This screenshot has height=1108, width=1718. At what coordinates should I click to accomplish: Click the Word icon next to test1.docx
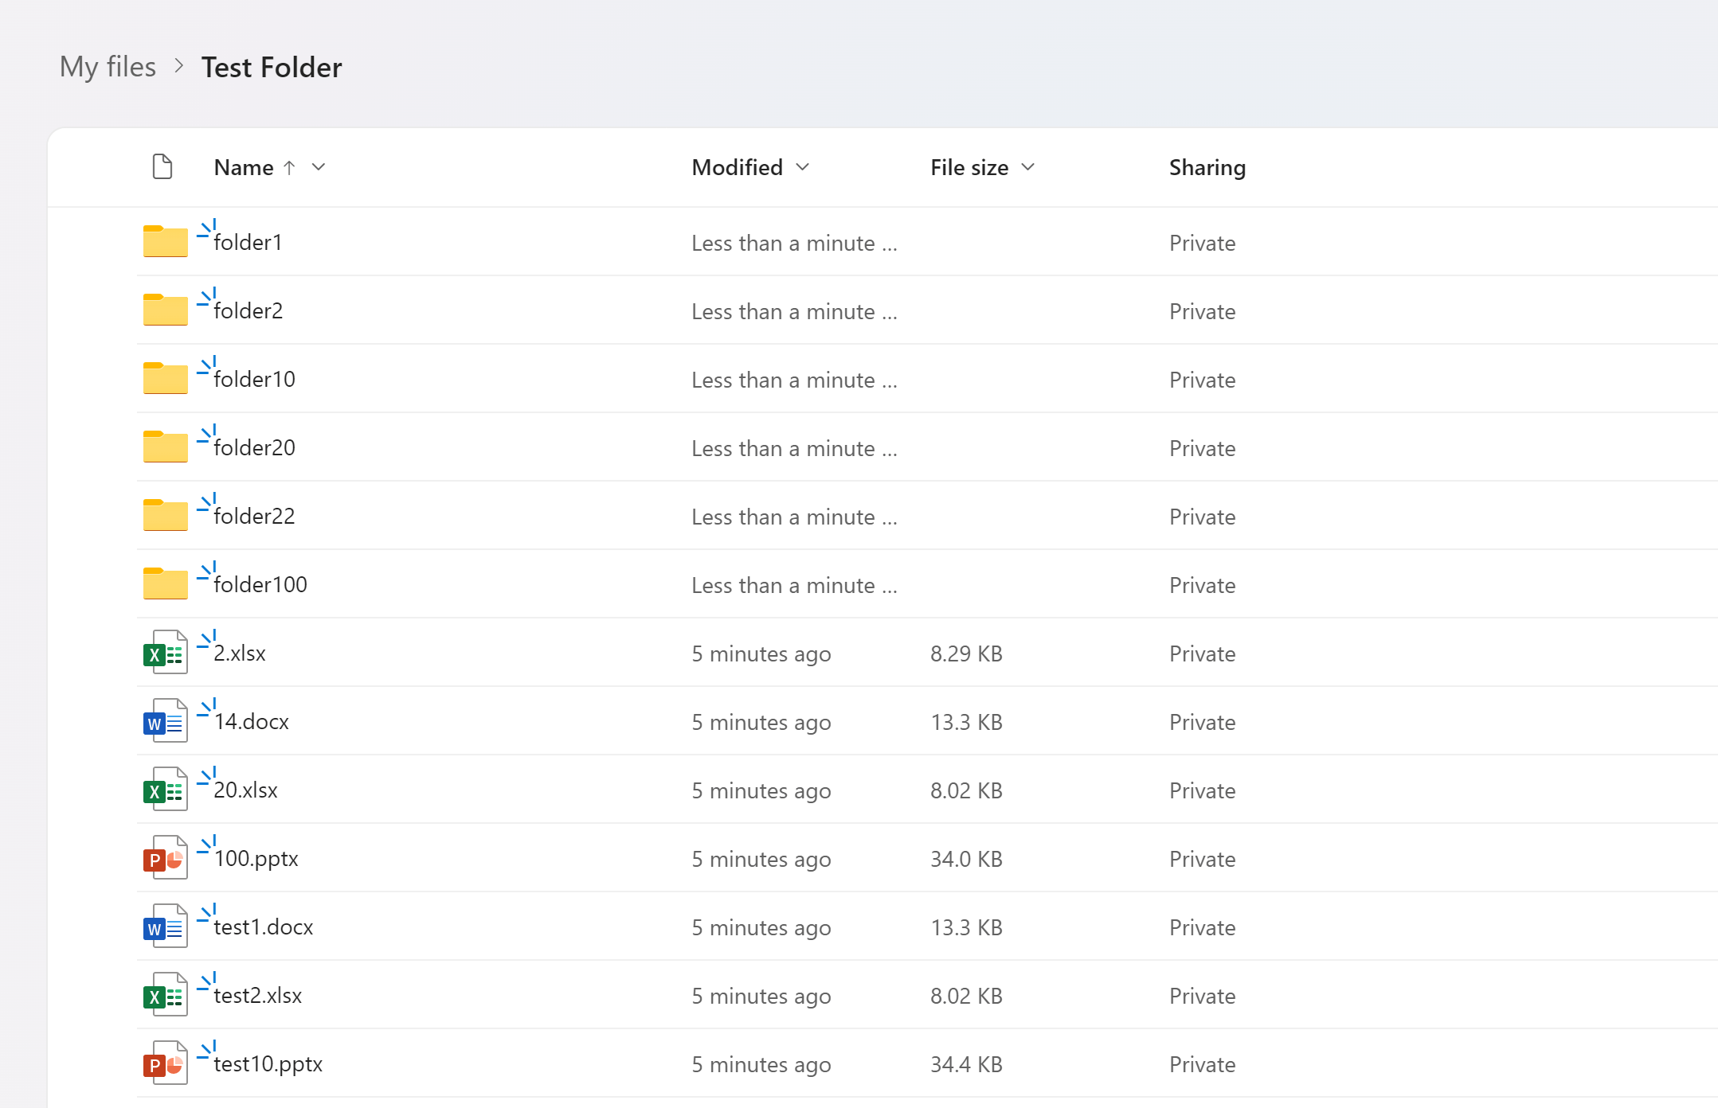(x=164, y=925)
